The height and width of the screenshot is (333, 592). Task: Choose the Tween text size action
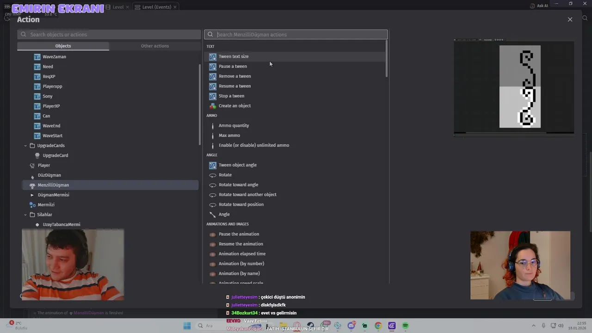(x=295, y=56)
